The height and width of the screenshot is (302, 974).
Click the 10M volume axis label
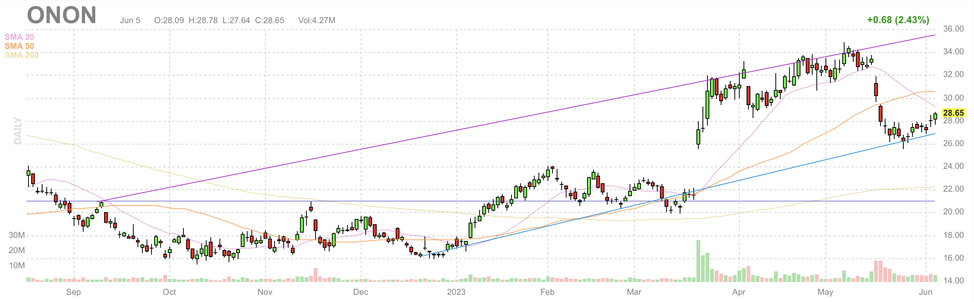coord(17,266)
